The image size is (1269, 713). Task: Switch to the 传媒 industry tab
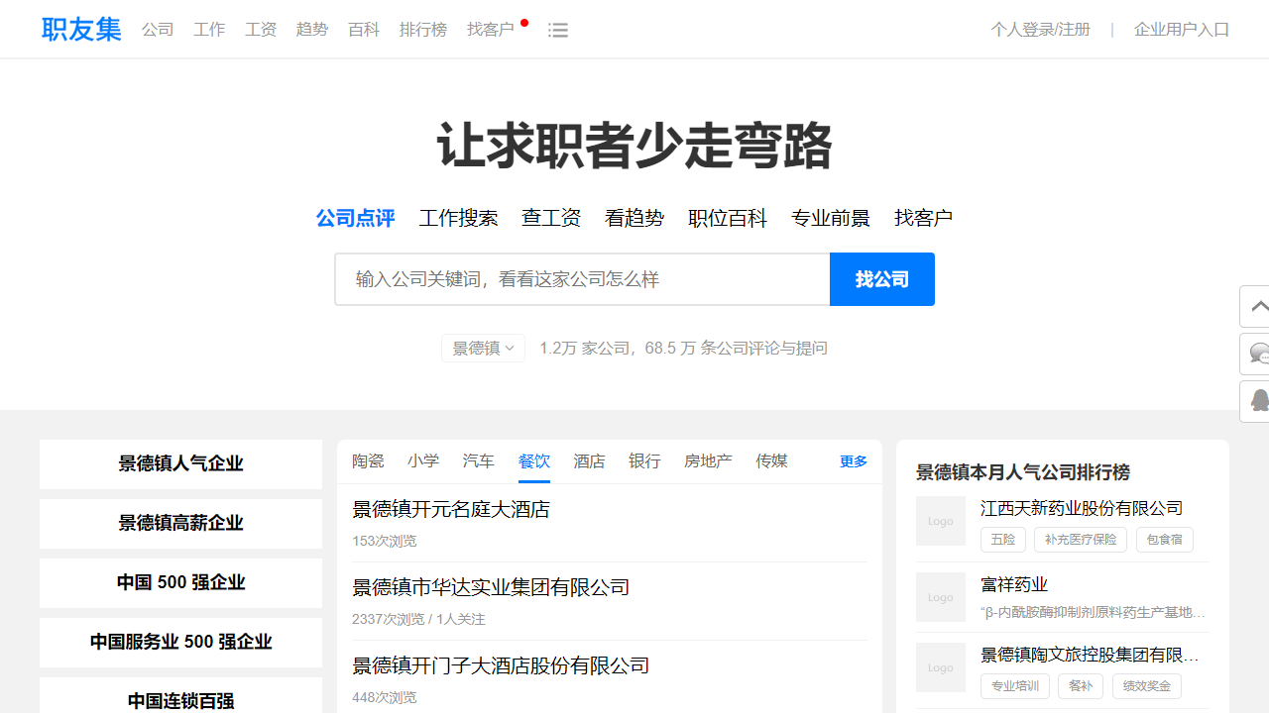[771, 461]
